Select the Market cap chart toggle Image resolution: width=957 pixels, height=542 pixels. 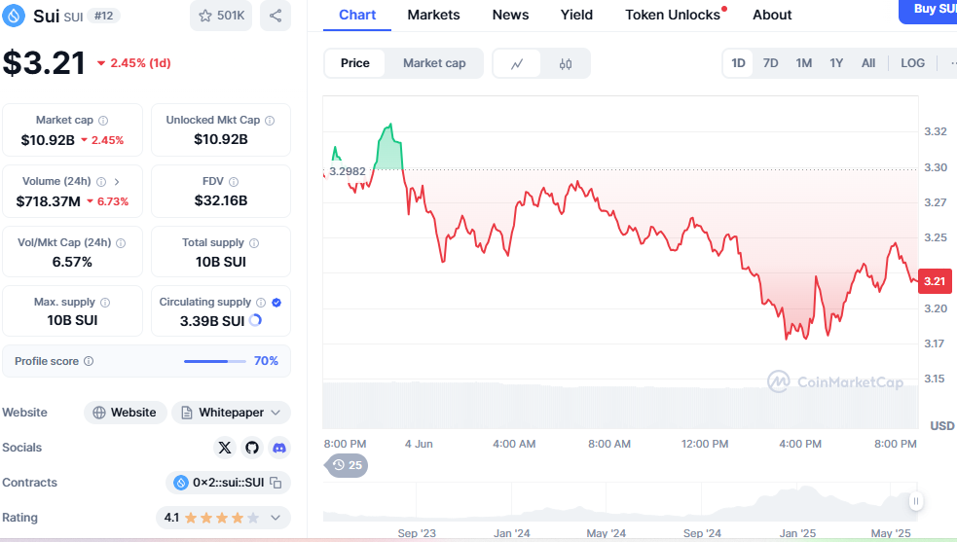[x=434, y=63]
